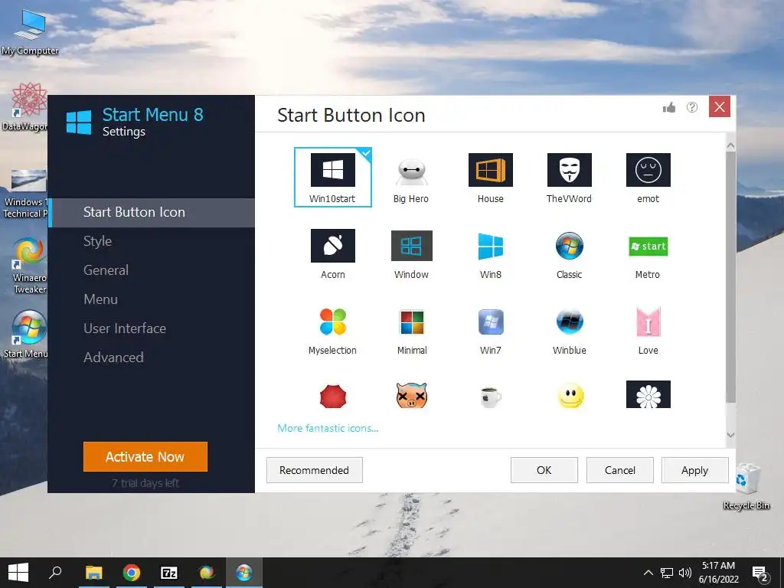784x588 pixels.
Task: Open File Explorer from the taskbar
Action: [93, 573]
